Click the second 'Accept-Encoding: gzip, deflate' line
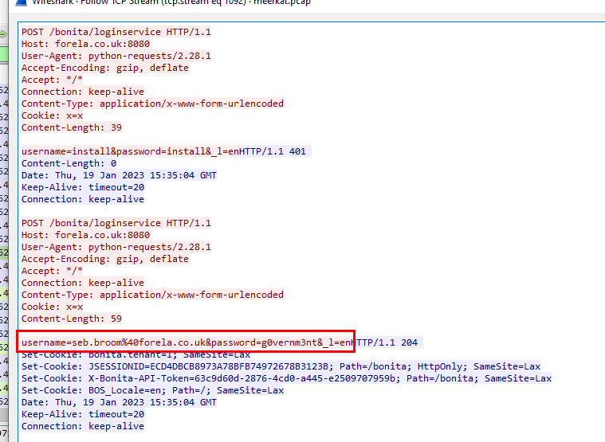Image resolution: width=605 pixels, height=442 pixels. pyautogui.click(x=105, y=259)
